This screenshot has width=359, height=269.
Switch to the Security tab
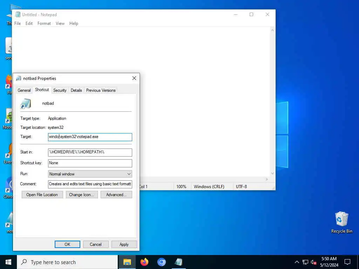pyautogui.click(x=60, y=90)
